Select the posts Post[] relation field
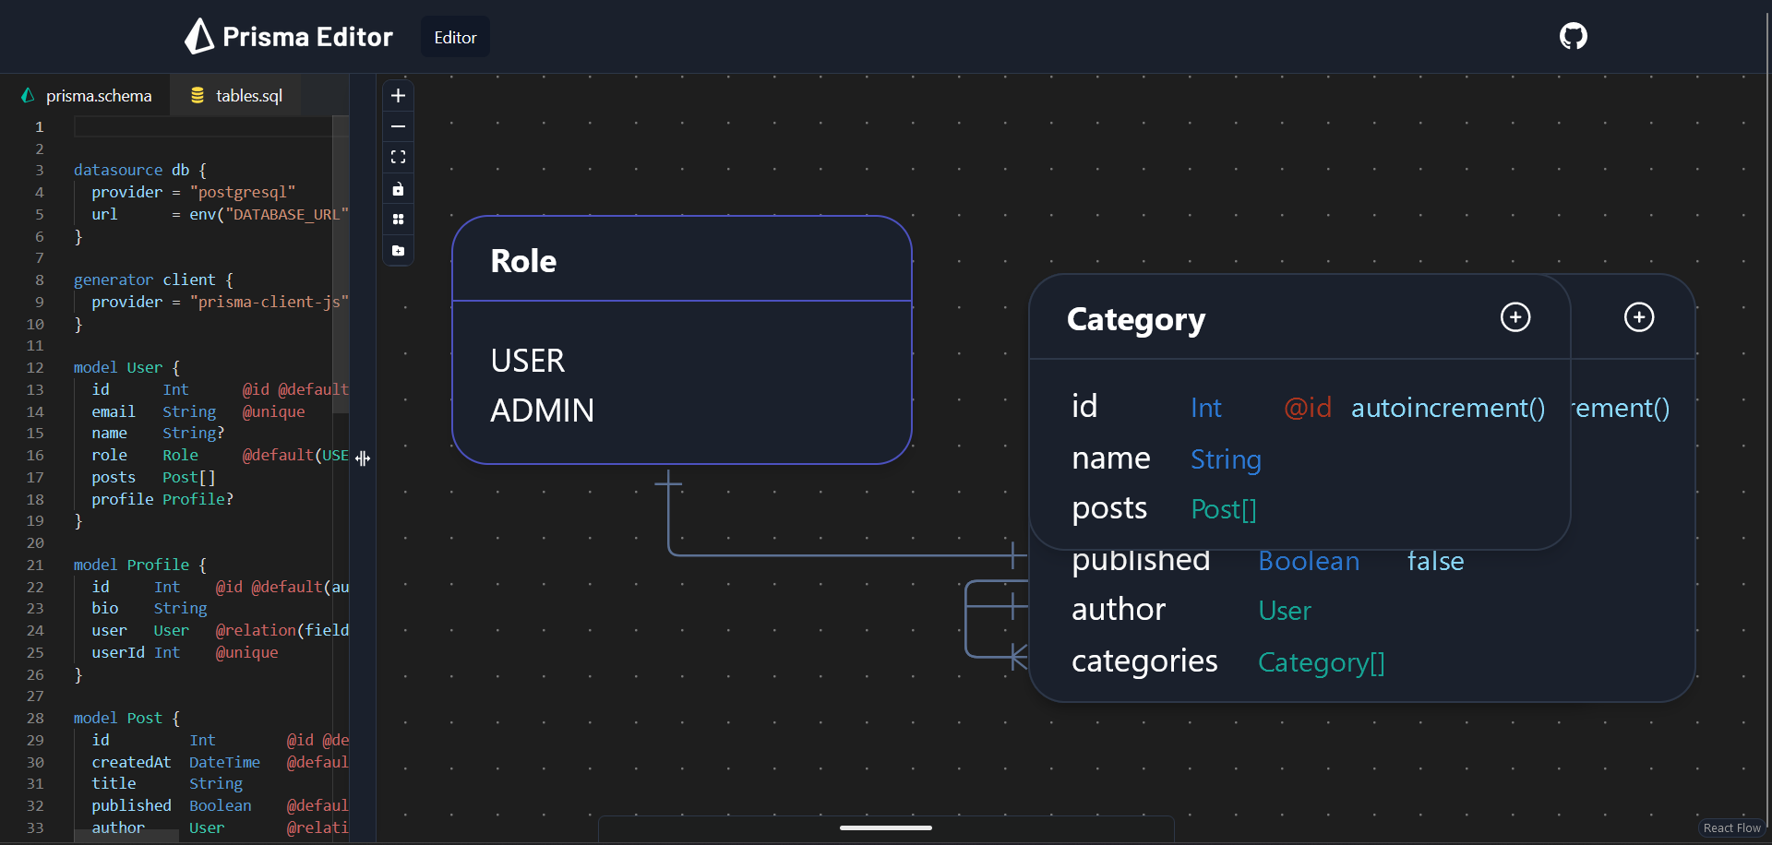1772x845 pixels. click(1223, 508)
